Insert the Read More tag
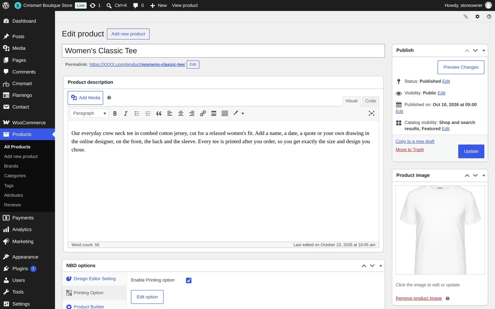495x309 pixels. [214, 113]
